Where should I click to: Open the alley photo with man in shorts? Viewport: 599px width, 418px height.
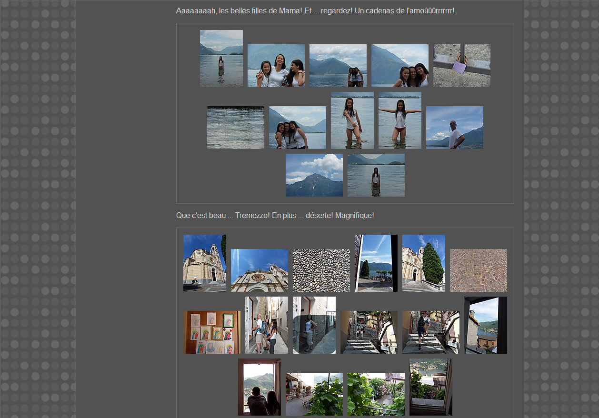[266, 325]
